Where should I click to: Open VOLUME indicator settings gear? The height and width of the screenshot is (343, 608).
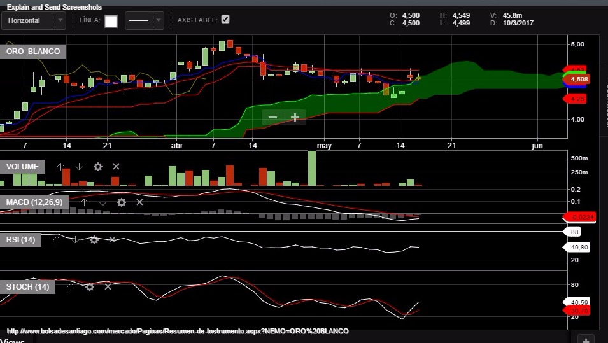(x=97, y=167)
